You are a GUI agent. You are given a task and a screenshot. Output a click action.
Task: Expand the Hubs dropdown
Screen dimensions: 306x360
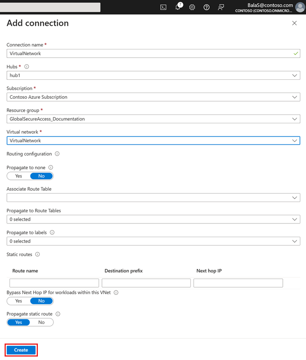click(x=153, y=75)
